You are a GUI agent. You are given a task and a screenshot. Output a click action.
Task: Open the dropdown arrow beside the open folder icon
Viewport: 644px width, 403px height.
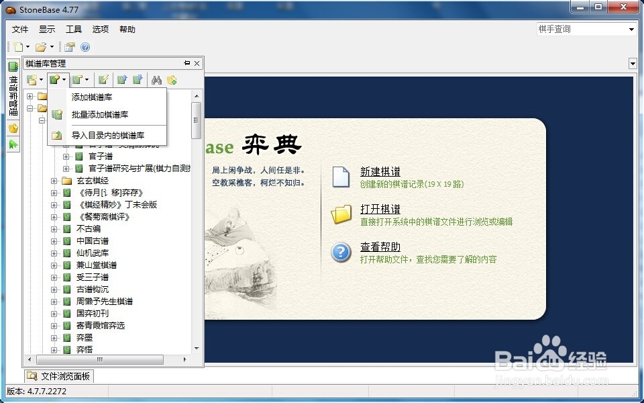52,47
